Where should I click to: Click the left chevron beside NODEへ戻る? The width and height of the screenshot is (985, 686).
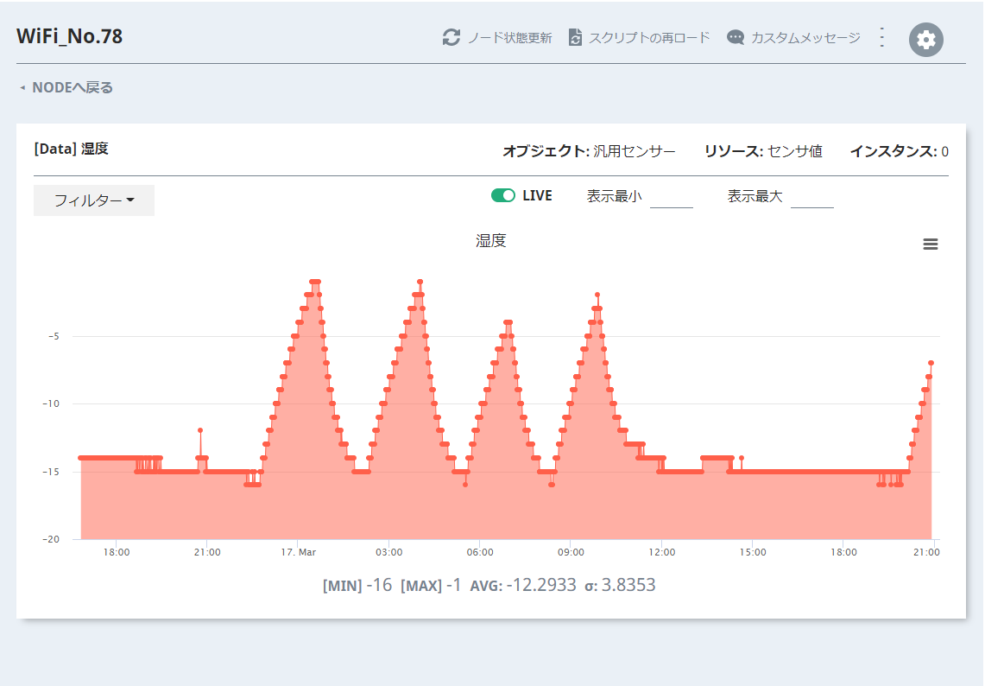[22, 87]
